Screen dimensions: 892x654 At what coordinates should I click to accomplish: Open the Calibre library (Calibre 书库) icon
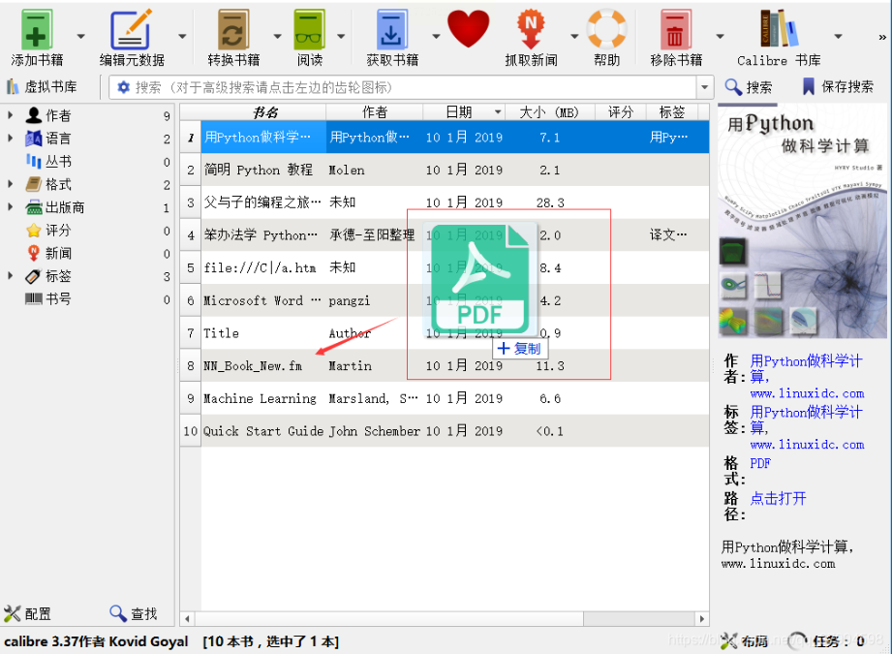(779, 28)
